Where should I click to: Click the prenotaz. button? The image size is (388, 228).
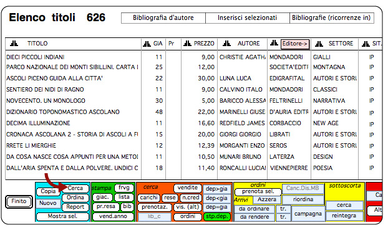click(x=155, y=207)
